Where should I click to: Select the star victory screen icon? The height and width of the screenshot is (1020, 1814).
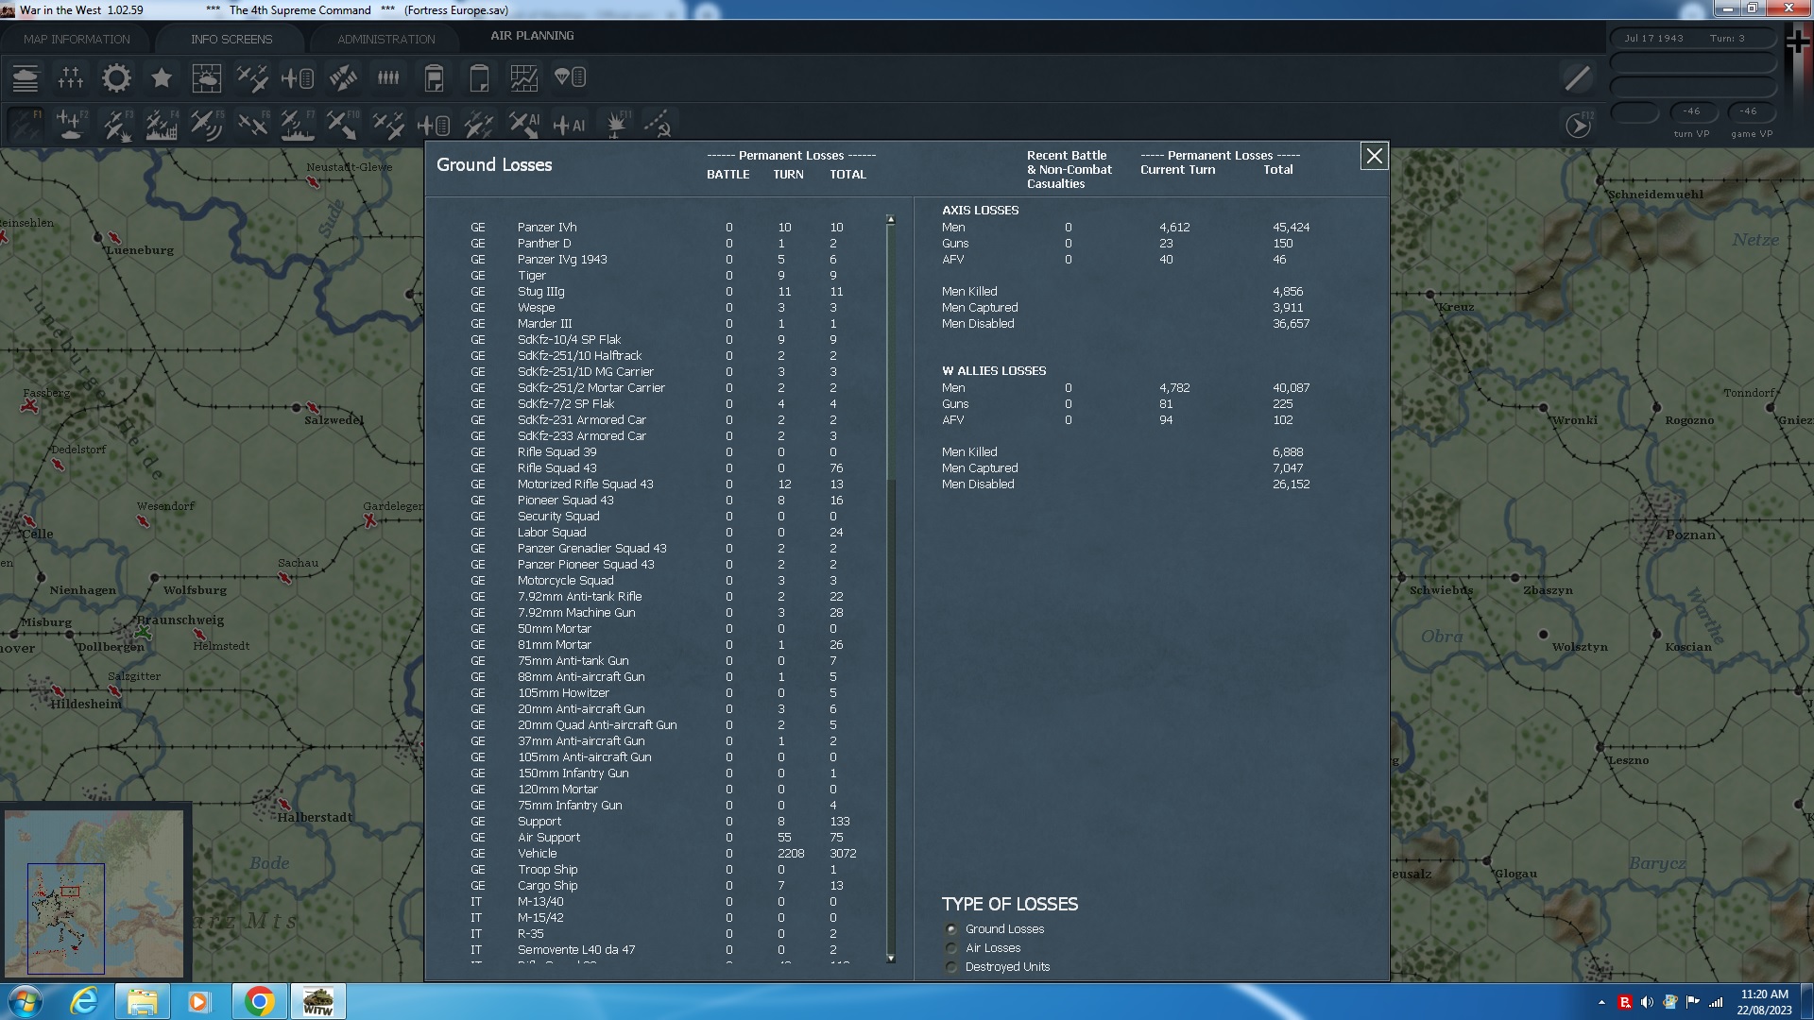click(161, 77)
